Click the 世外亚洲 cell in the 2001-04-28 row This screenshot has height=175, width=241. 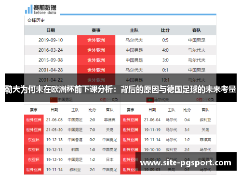tap(96, 70)
